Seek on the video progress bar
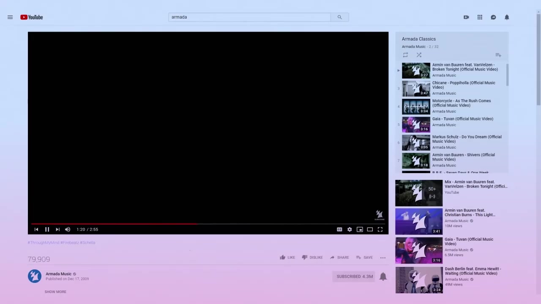The width and height of the screenshot is (541, 304). point(208,224)
